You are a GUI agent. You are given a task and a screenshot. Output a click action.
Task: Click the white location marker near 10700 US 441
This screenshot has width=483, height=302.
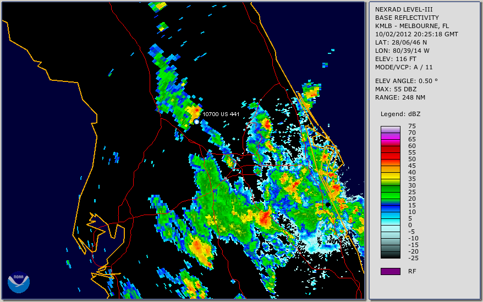(196, 122)
